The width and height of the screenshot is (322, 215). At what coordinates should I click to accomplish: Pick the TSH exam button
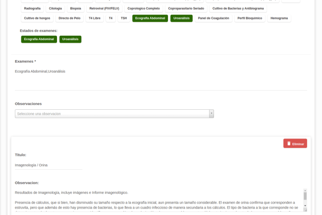[123, 18]
